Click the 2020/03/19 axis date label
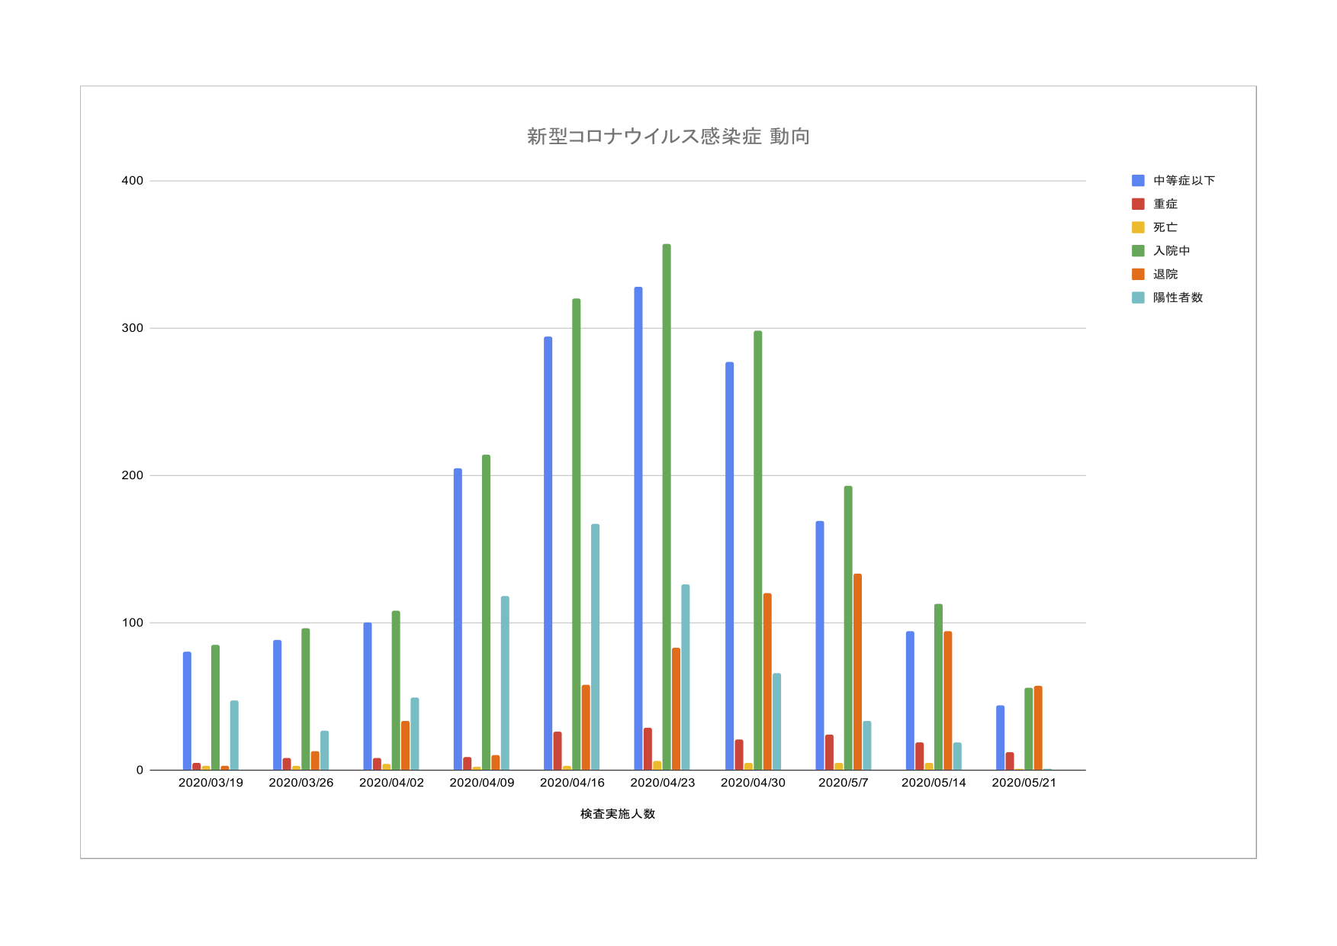Viewport: 1337px width, 946px height. pyautogui.click(x=211, y=783)
